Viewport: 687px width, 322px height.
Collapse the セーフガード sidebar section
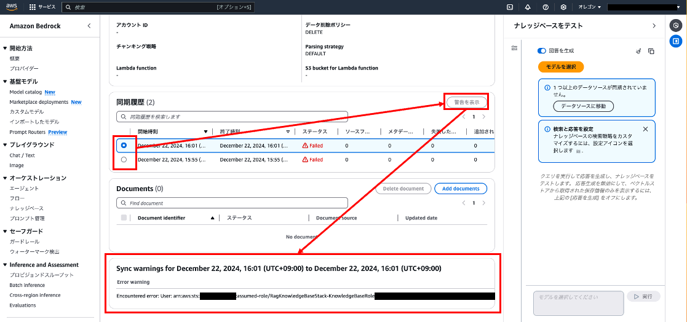(x=6, y=232)
